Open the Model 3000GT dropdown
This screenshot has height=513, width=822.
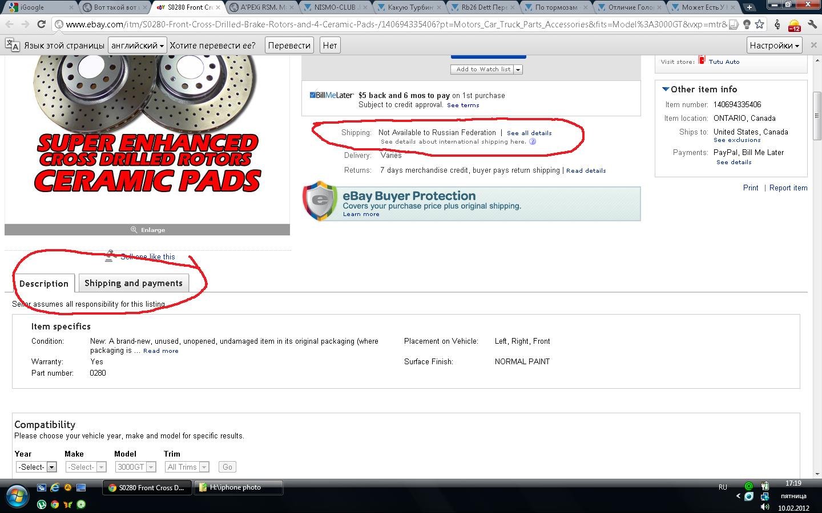(135, 467)
